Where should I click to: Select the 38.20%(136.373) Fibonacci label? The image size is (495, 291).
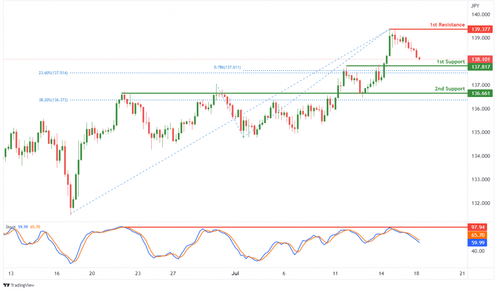pos(53,100)
